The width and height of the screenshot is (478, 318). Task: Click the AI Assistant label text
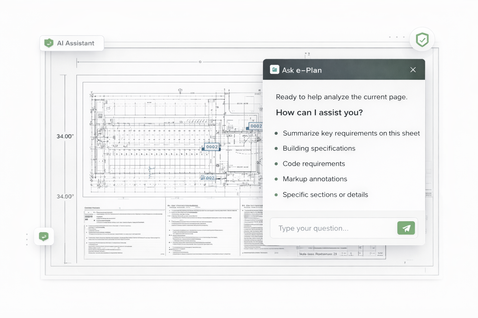point(76,43)
